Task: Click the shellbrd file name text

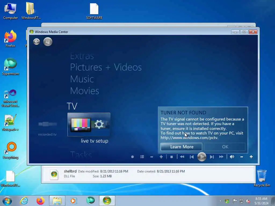Action: pyautogui.click(x=70, y=171)
